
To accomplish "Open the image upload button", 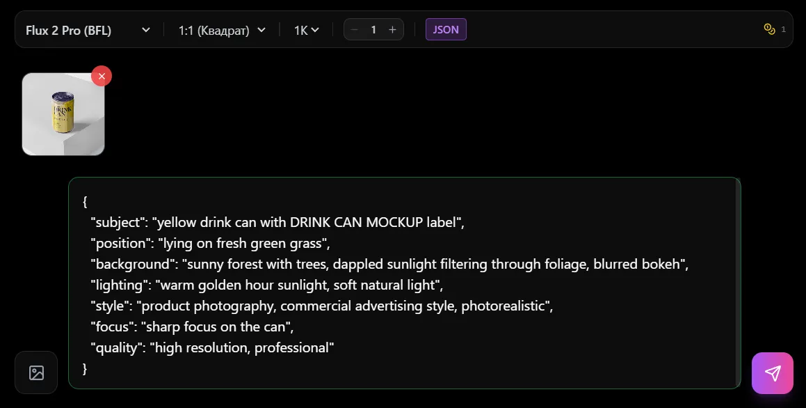I will coord(36,372).
